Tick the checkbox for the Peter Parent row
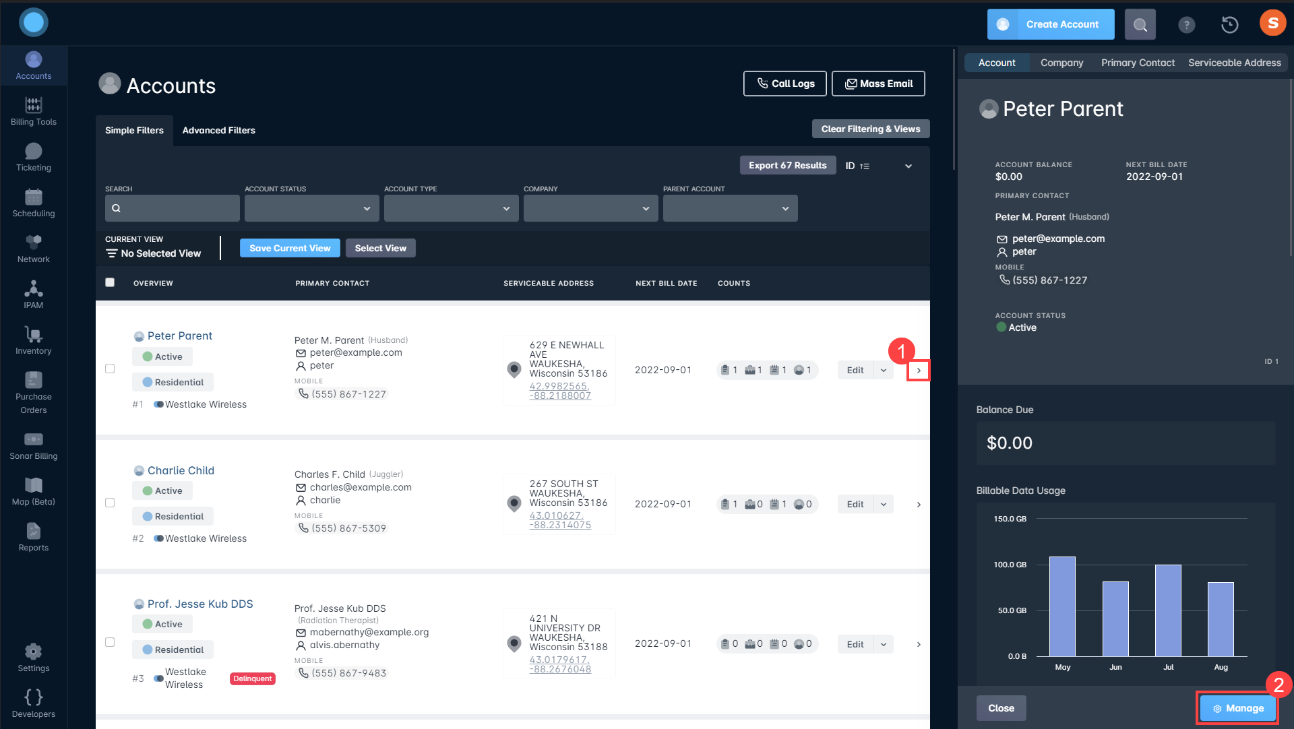 [110, 369]
